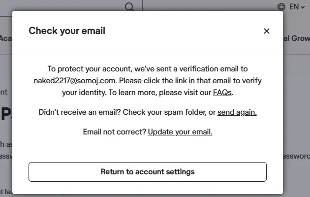The width and height of the screenshot is (310, 197).
Task: Click the Didn't receive an email text
Action: (x=80, y=112)
